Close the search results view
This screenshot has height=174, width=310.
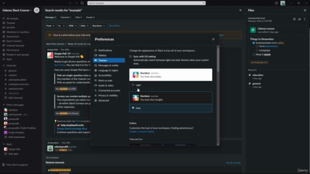click(240, 10)
